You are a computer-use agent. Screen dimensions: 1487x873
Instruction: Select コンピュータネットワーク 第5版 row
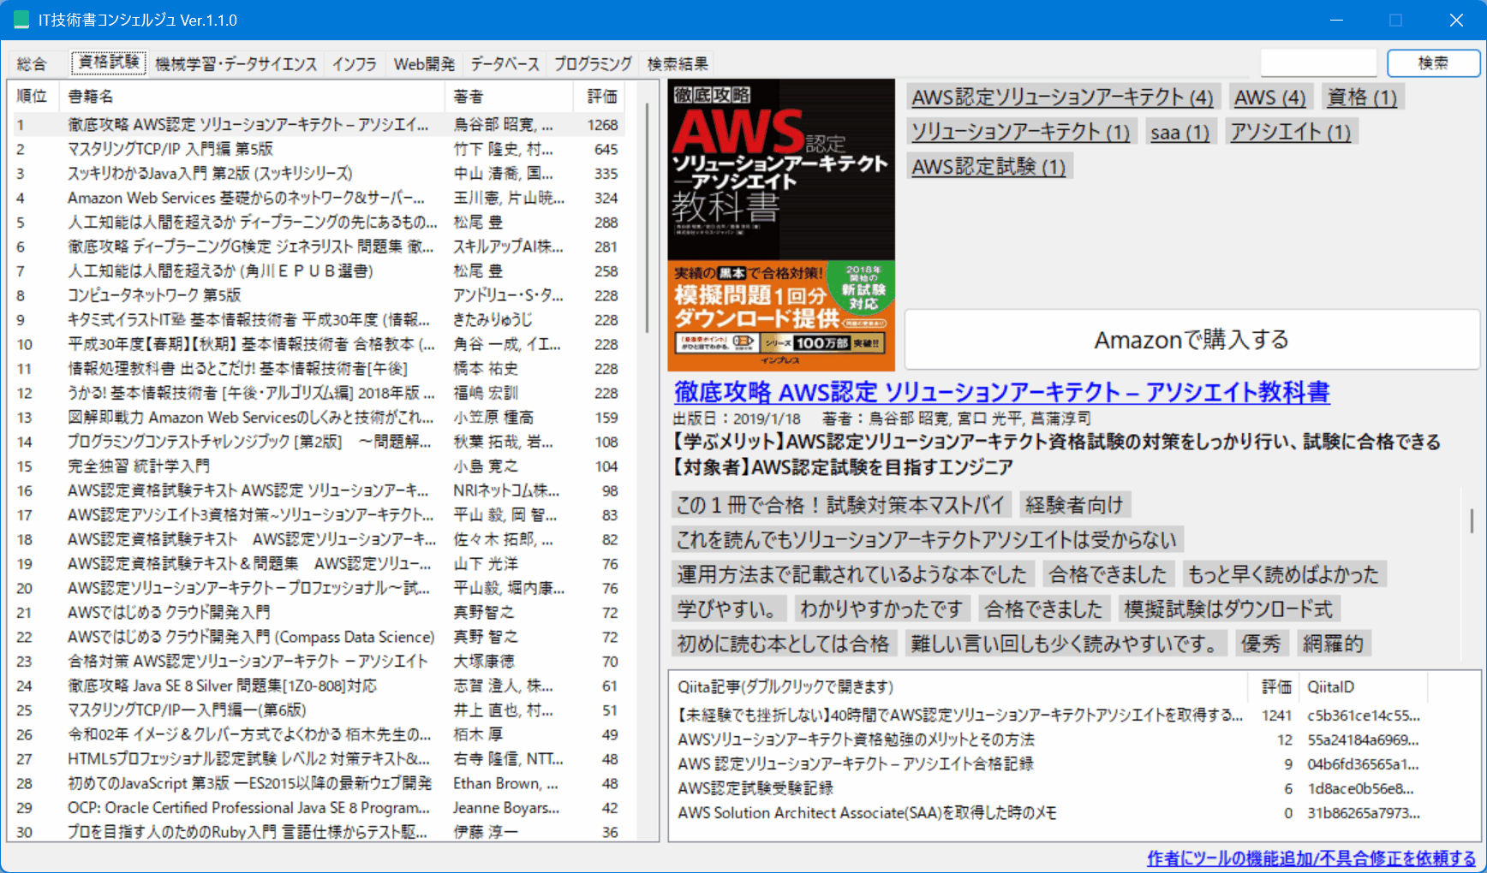pyautogui.click(x=317, y=295)
